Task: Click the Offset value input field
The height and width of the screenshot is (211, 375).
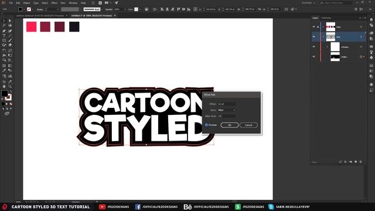Action: [x=227, y=104]
